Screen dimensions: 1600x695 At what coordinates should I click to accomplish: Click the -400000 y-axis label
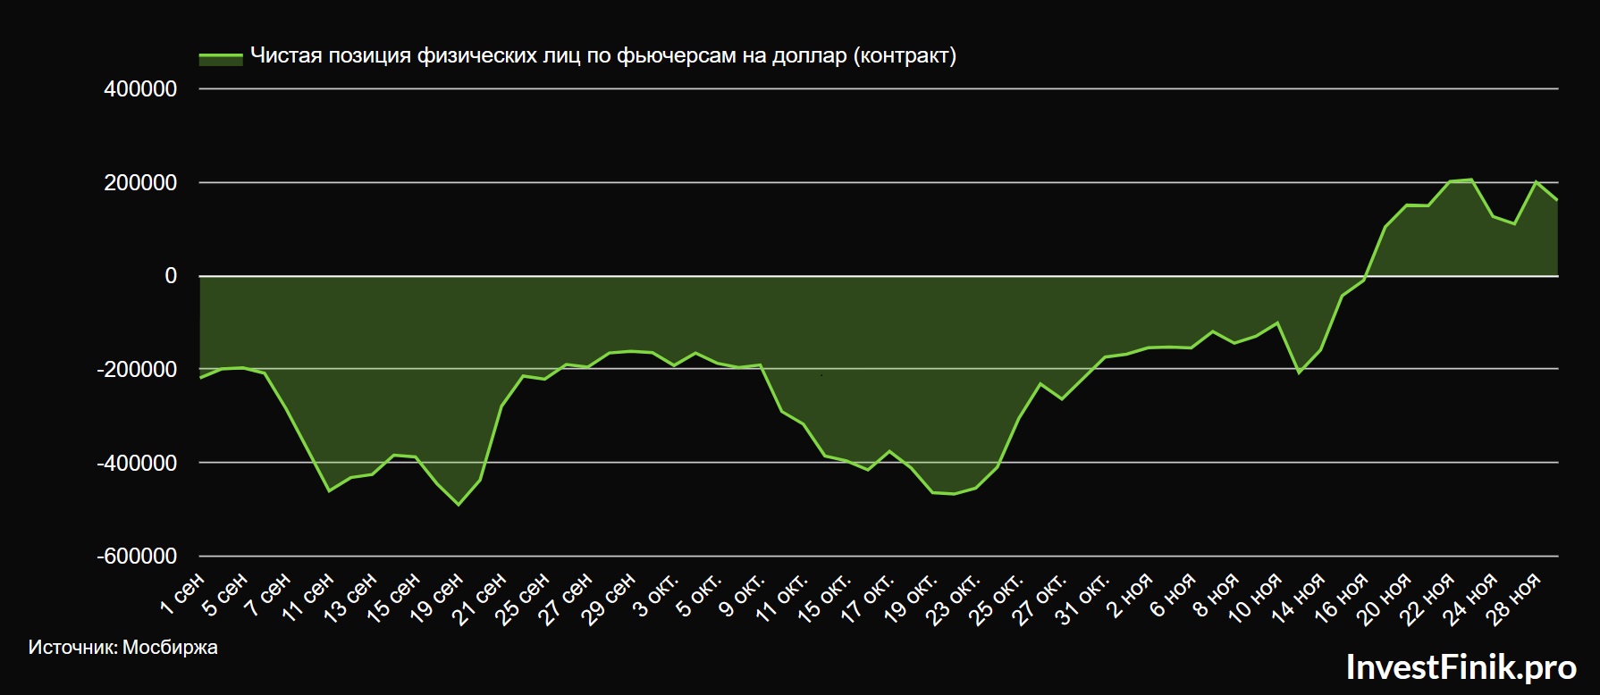[x=137, y=463]
